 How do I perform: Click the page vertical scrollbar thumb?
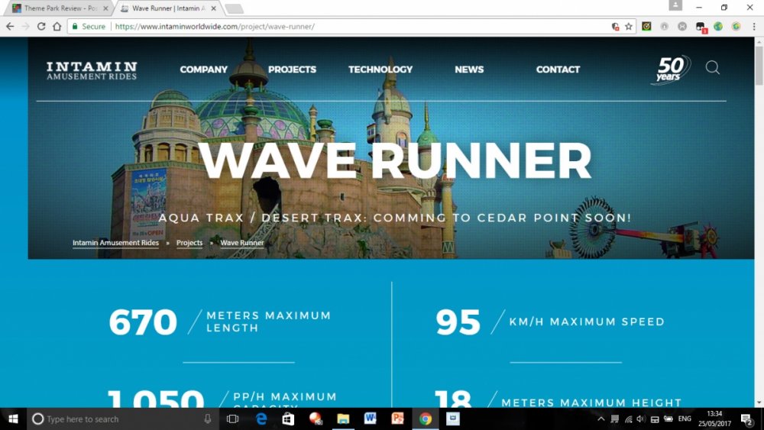coord(759,65)
